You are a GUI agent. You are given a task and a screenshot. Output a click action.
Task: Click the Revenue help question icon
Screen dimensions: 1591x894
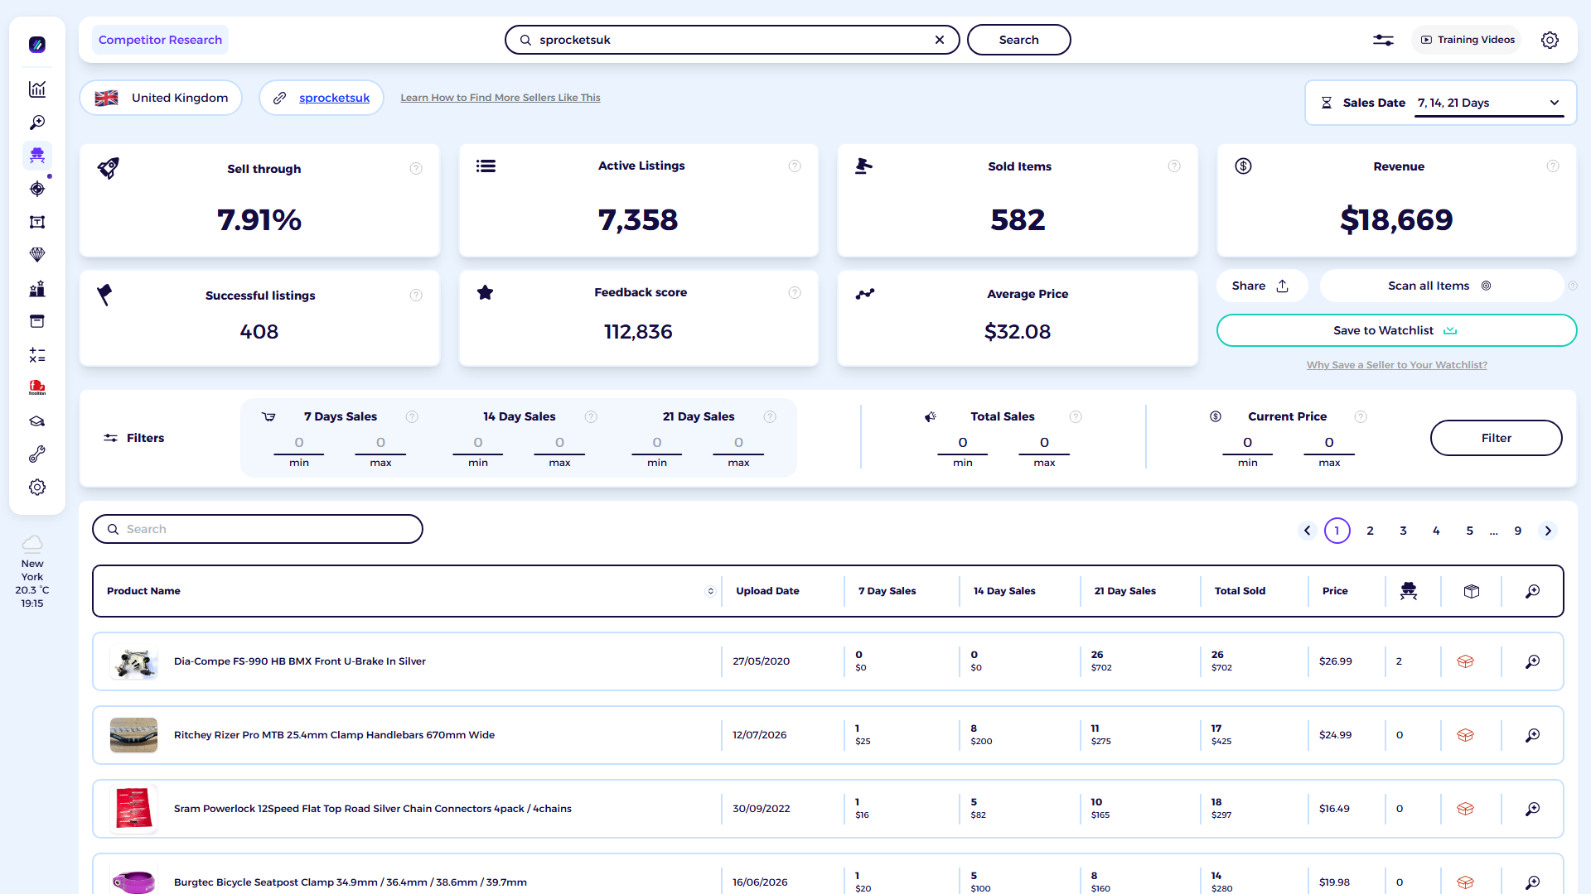(1553, 166)
